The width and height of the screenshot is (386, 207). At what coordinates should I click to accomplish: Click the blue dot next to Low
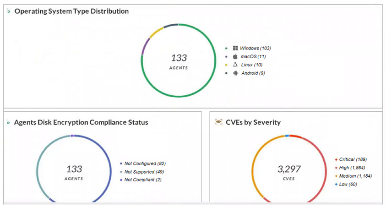tap(336, 185)
